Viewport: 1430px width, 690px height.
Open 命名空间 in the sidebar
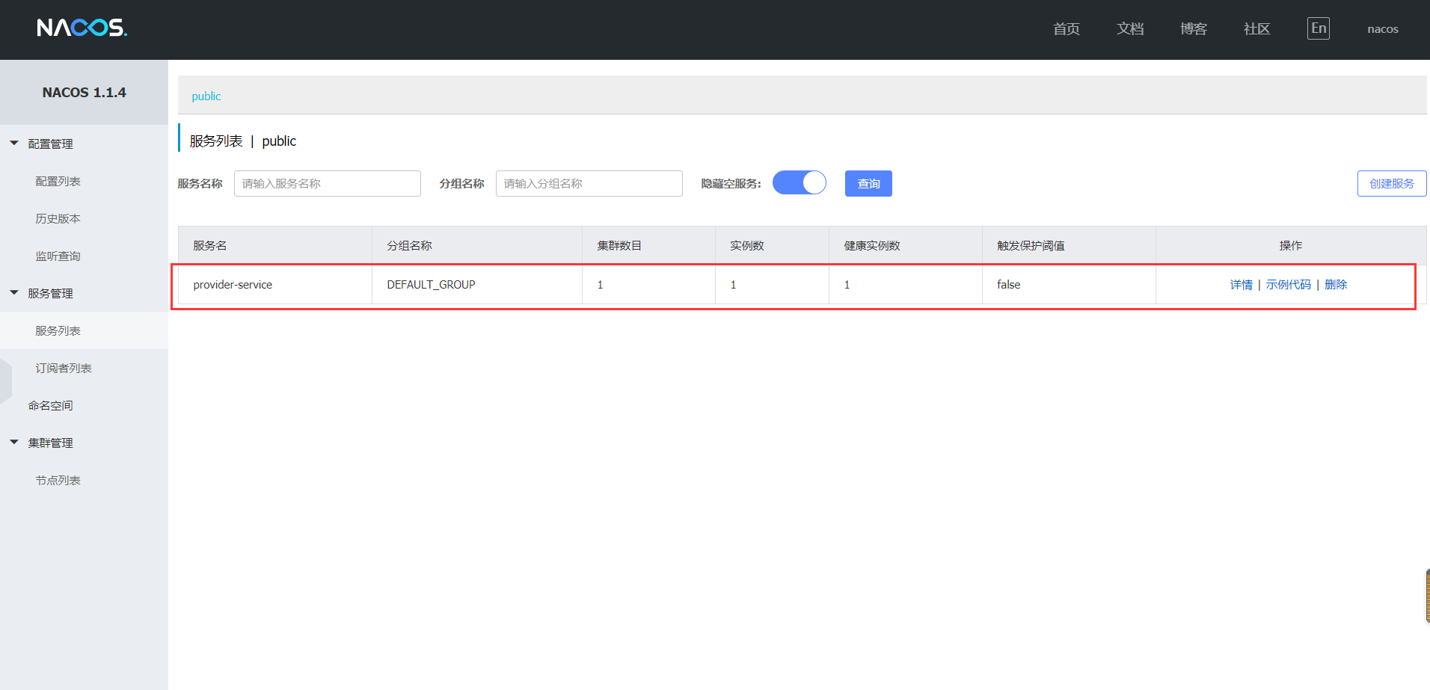click(x=50, y=405)
